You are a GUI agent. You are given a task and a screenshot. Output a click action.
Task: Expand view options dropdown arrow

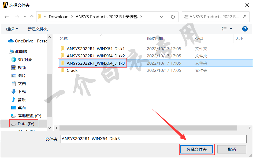click(231, 29)
